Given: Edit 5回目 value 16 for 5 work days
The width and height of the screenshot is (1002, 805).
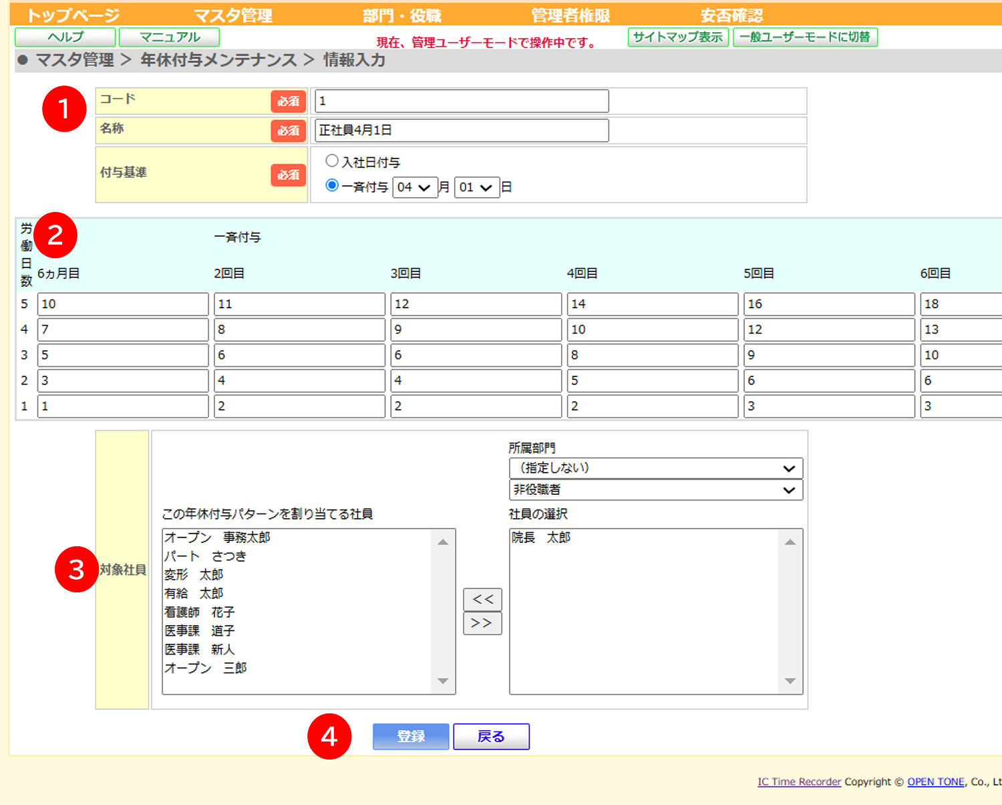Looking at the screenshot, I should 829,304.
